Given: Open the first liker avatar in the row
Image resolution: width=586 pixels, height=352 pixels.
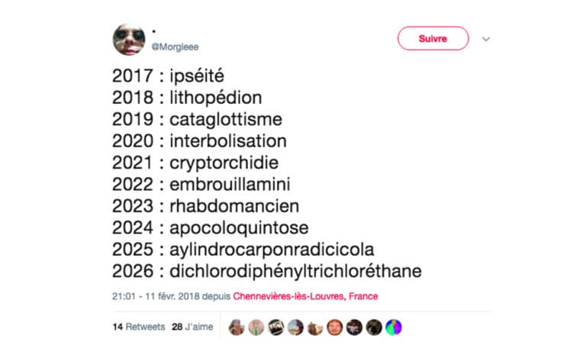Looking at the screenshot, I should tap(237, 327).
